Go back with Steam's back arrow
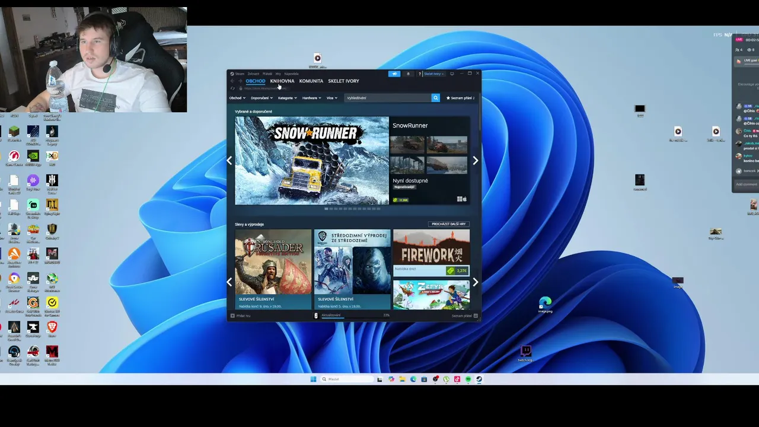The image size is (759, 427). tap(232, 81)
